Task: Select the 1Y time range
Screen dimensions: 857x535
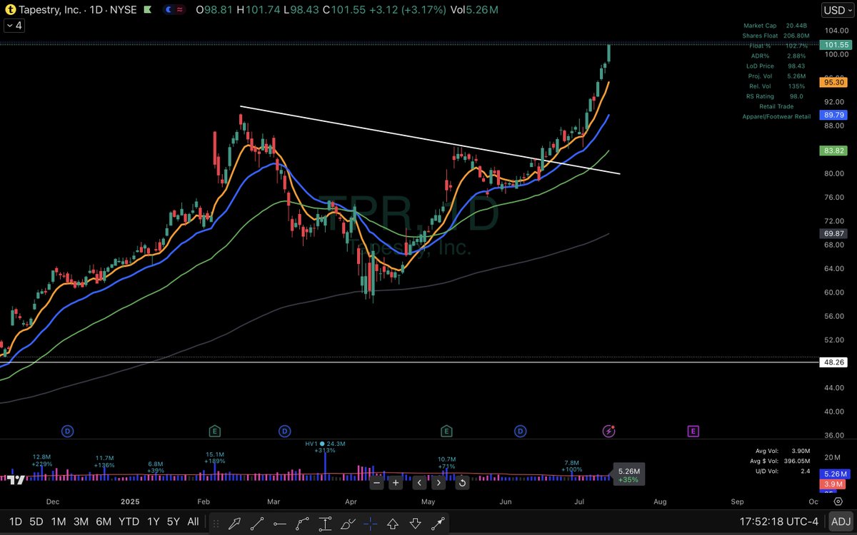Action: (x=152, y=521)
